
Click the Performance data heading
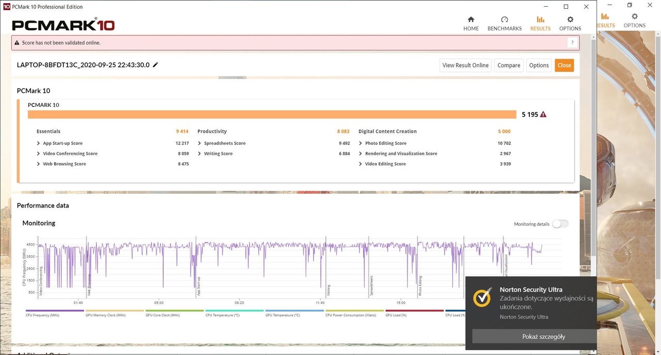pyautogui.click(x=43, y=206)
